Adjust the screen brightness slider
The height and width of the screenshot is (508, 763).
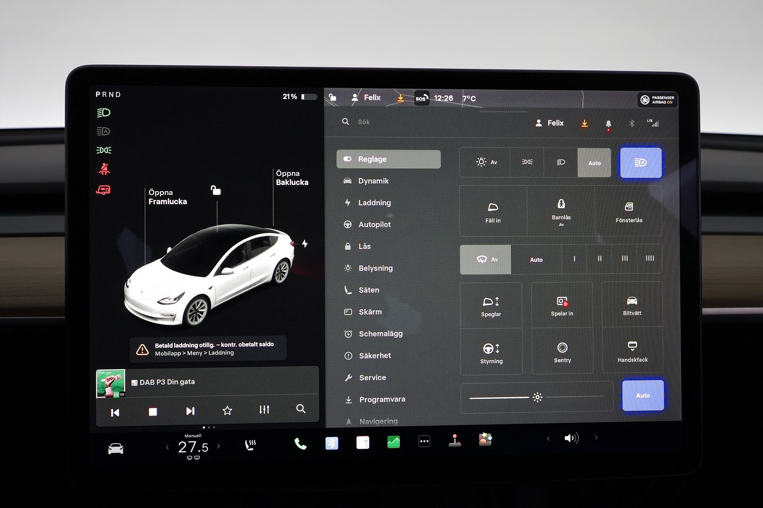537,397
